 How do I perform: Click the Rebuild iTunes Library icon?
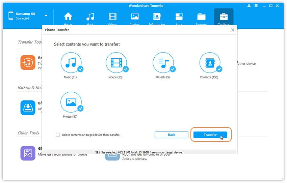pos(28,63)
